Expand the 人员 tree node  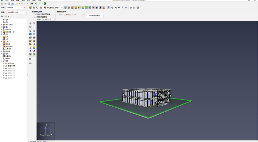pyautogui.click(x=1, y=42)
